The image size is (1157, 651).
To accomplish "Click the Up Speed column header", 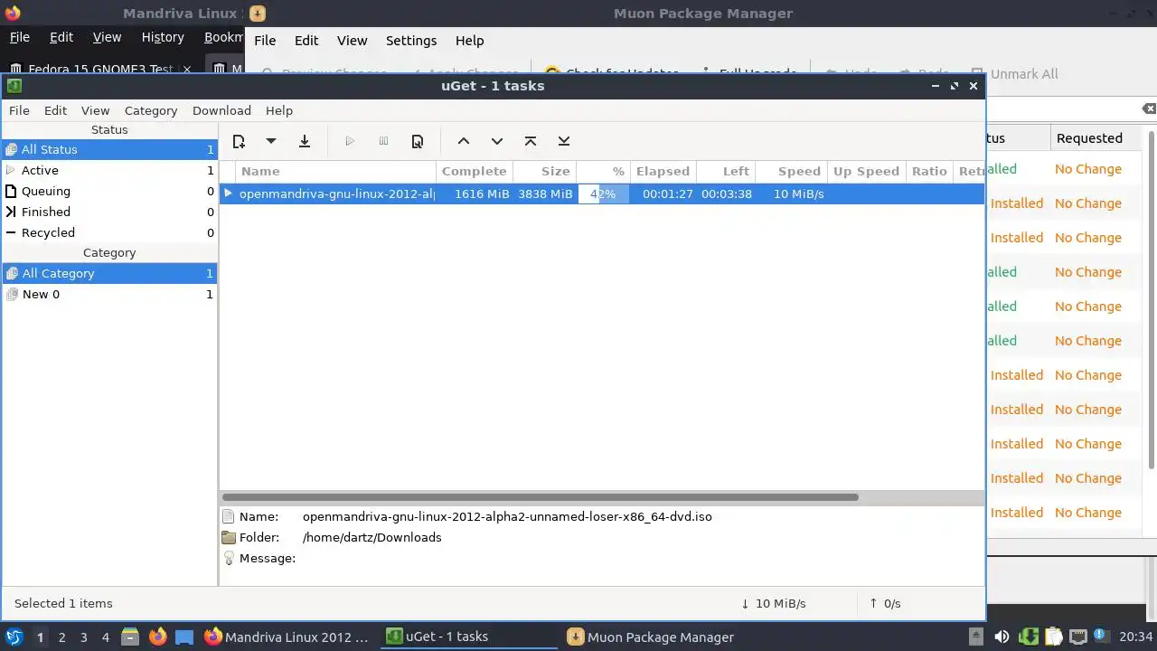I will pyautogui.click(x=866, y=171).
